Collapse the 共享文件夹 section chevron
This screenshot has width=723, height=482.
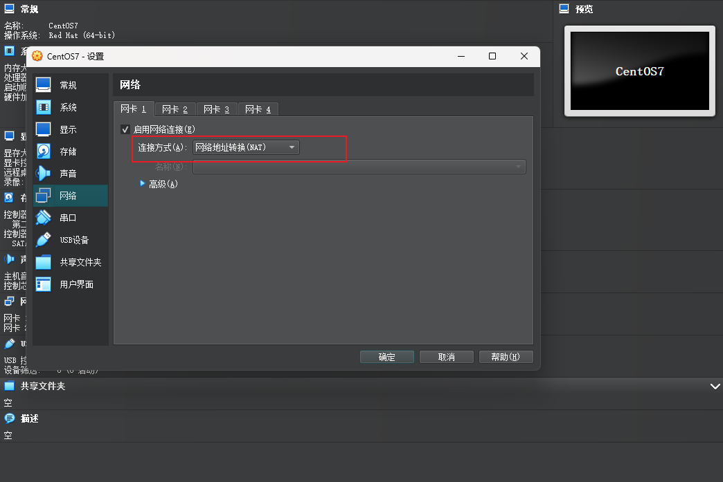point(715,387)
